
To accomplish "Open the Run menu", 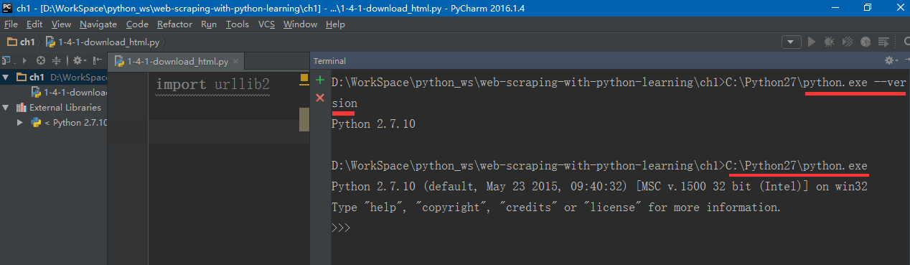I will (209, 24).
